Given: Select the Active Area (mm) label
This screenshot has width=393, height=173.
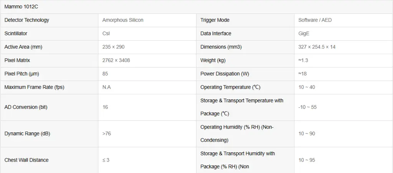Looking at the screenshot, I should pos(23,47).
